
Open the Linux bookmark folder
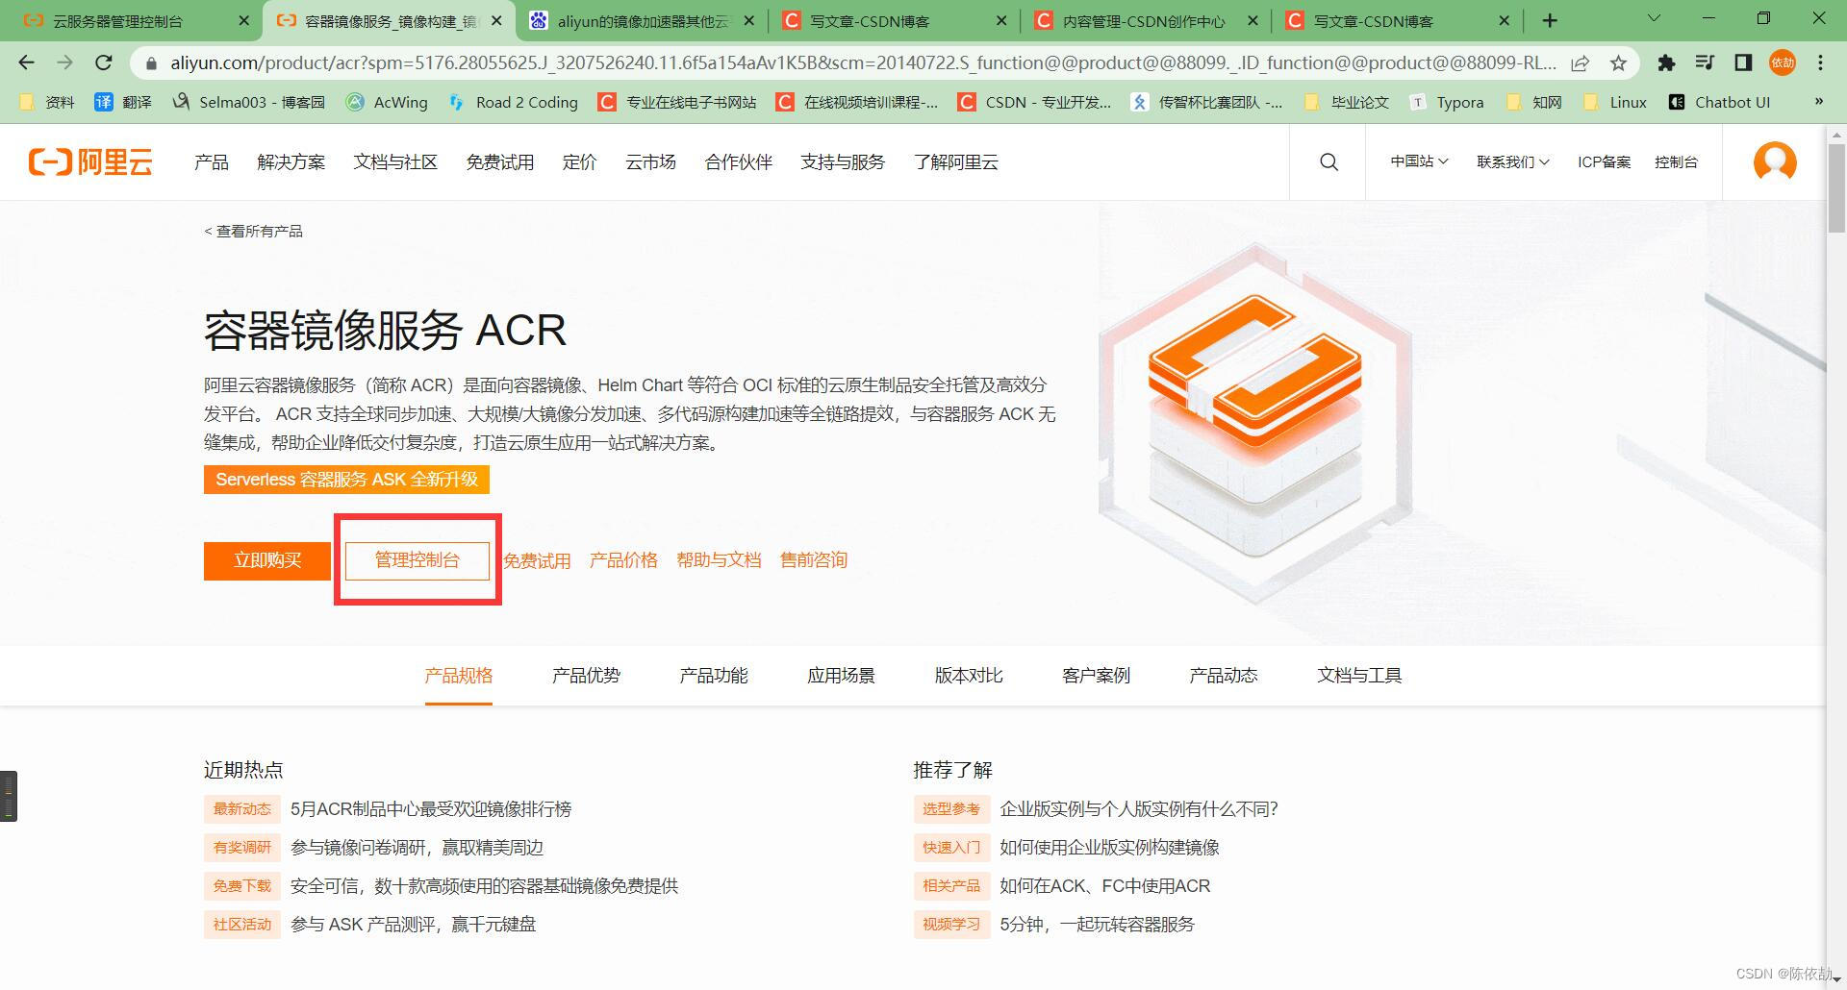click(x=1615, y=102)
